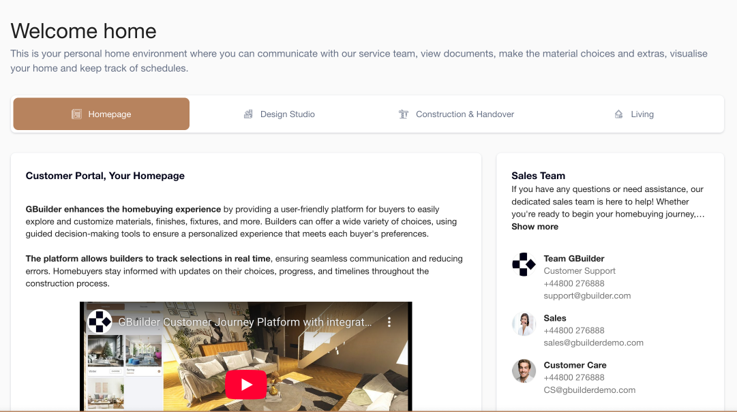Click the video title GBuilder Customer Journey Platform
The height and width of the screenshot is (412, 737).
pos(245,322)
